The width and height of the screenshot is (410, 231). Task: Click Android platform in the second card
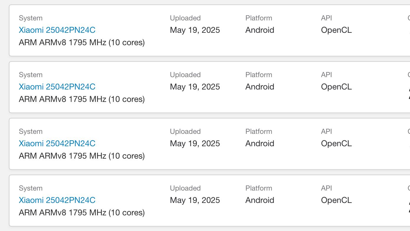coord(260,87)
